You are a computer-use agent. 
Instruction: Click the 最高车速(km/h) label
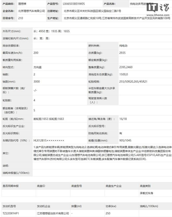pos(13,53)
